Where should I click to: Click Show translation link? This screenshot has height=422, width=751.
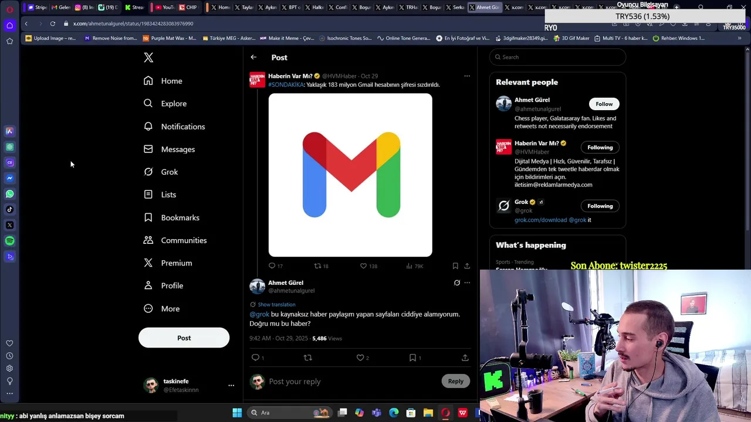pyautogui.click(x=276, y=304)
